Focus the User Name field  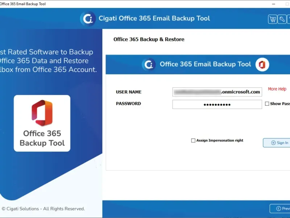tap(217, 92)
